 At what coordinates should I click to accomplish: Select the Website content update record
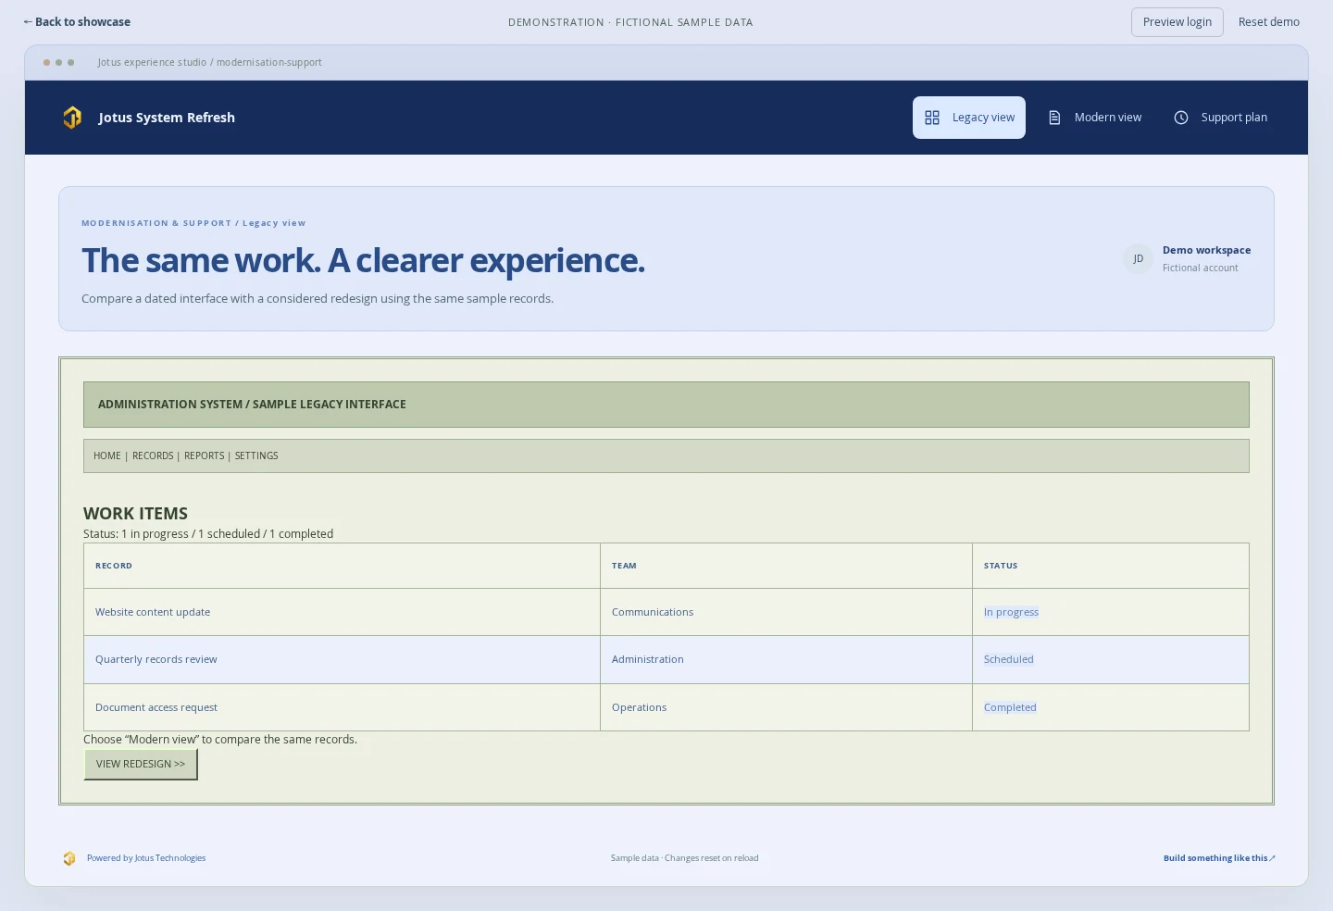pos(153,612)
